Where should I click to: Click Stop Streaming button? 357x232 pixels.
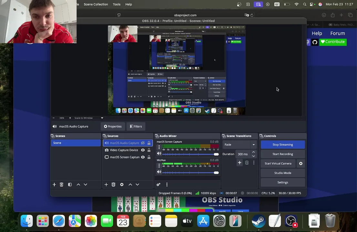pyautogui.click(x=282, y=145)
